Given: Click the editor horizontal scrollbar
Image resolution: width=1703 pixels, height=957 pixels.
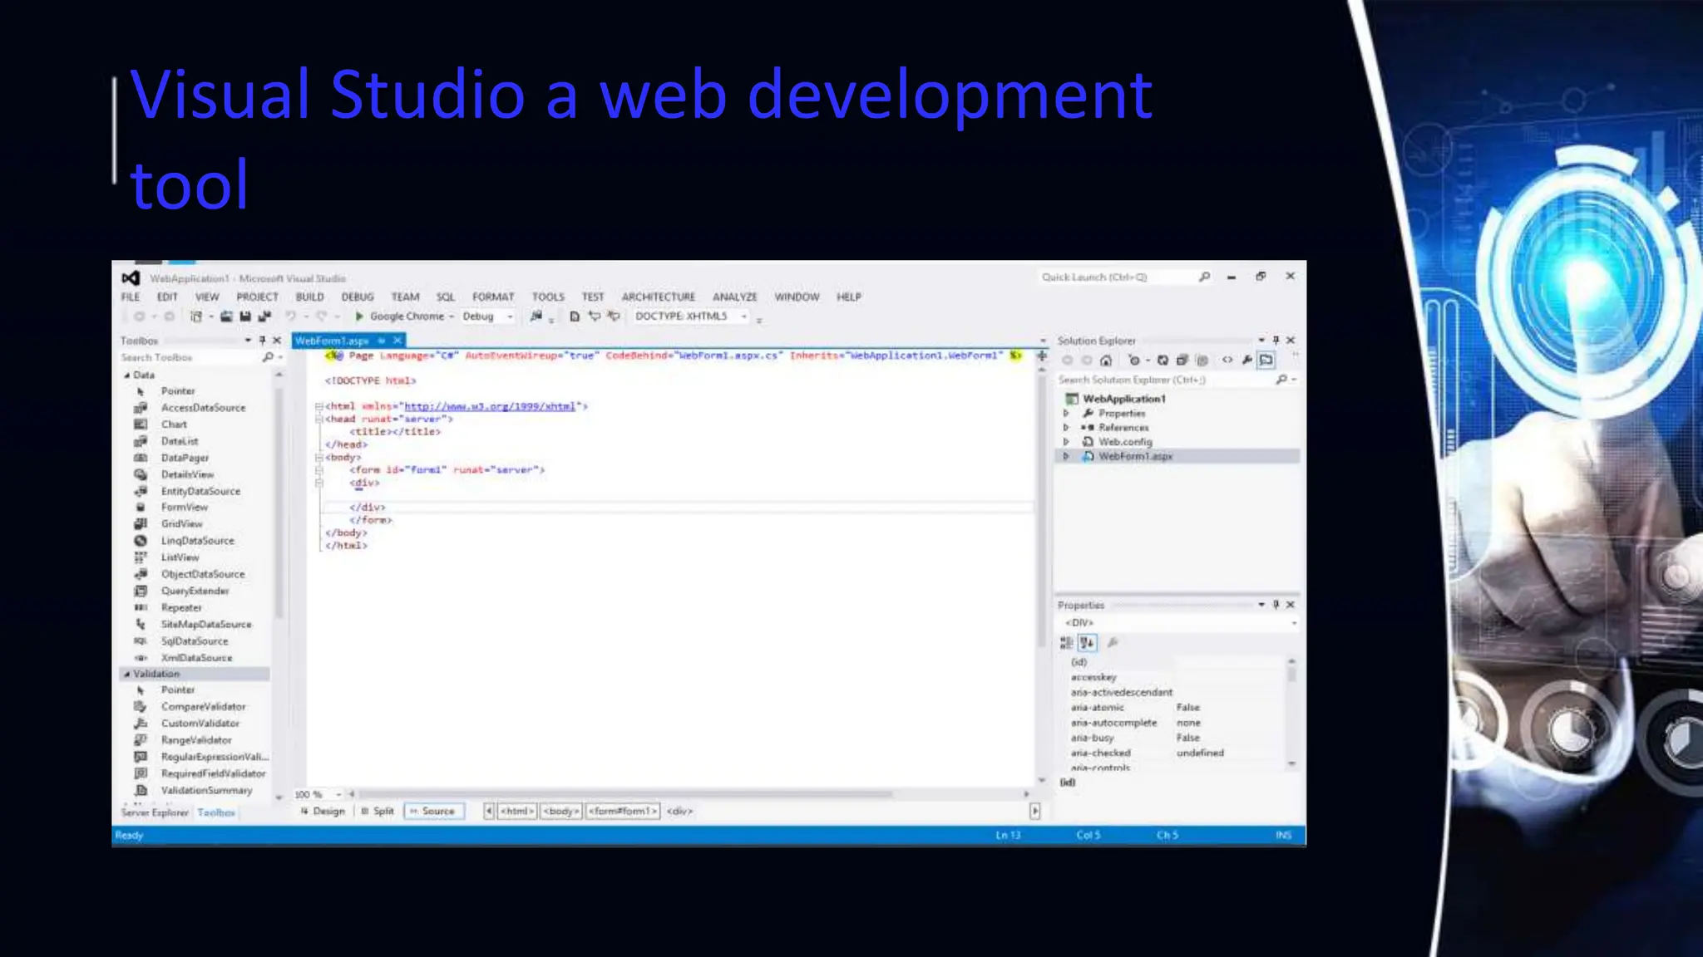Looking at the screenshot, I should (x=625, y=794).
